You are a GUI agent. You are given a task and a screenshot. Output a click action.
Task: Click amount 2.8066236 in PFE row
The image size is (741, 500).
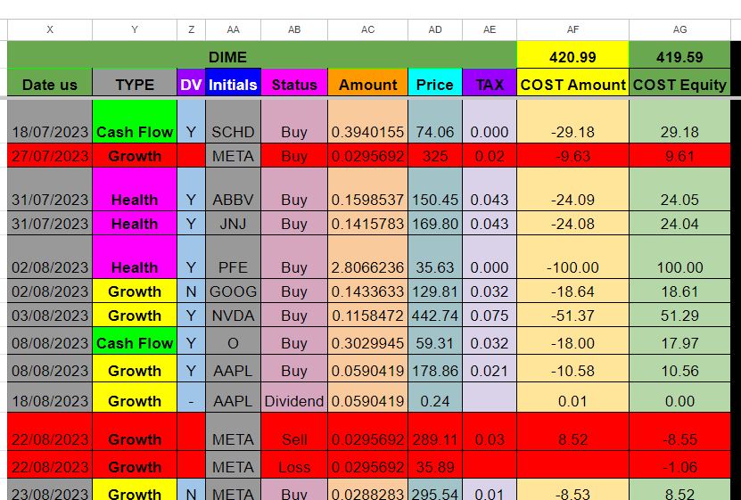click(x=367, y=257)
